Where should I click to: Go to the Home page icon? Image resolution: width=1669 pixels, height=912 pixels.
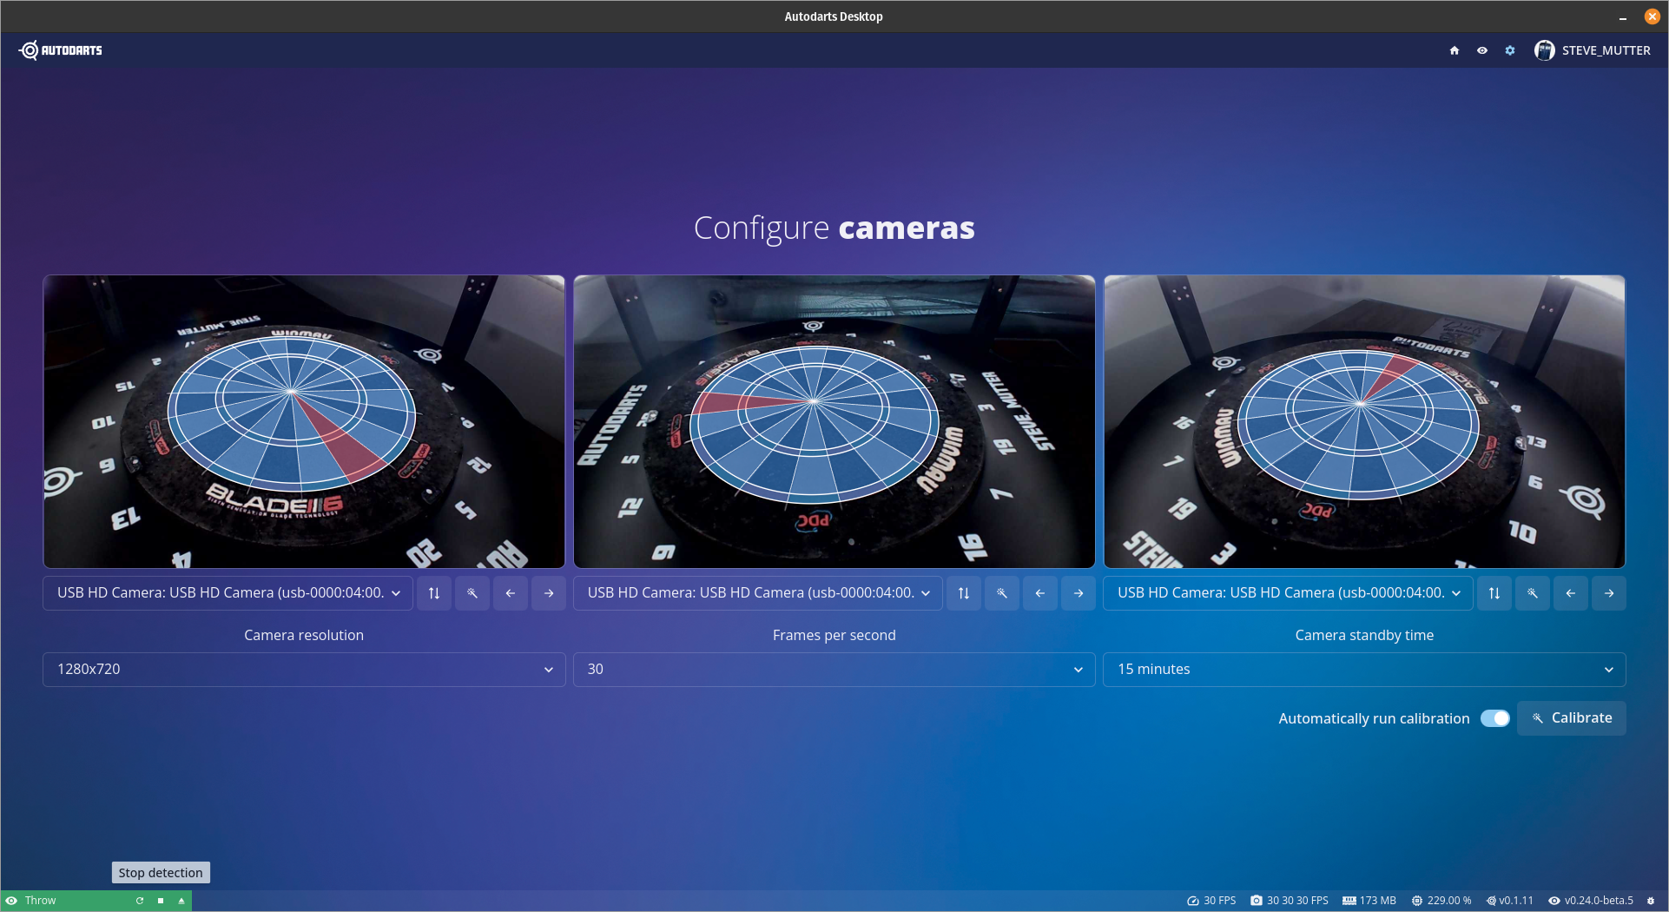point(1454,50)
